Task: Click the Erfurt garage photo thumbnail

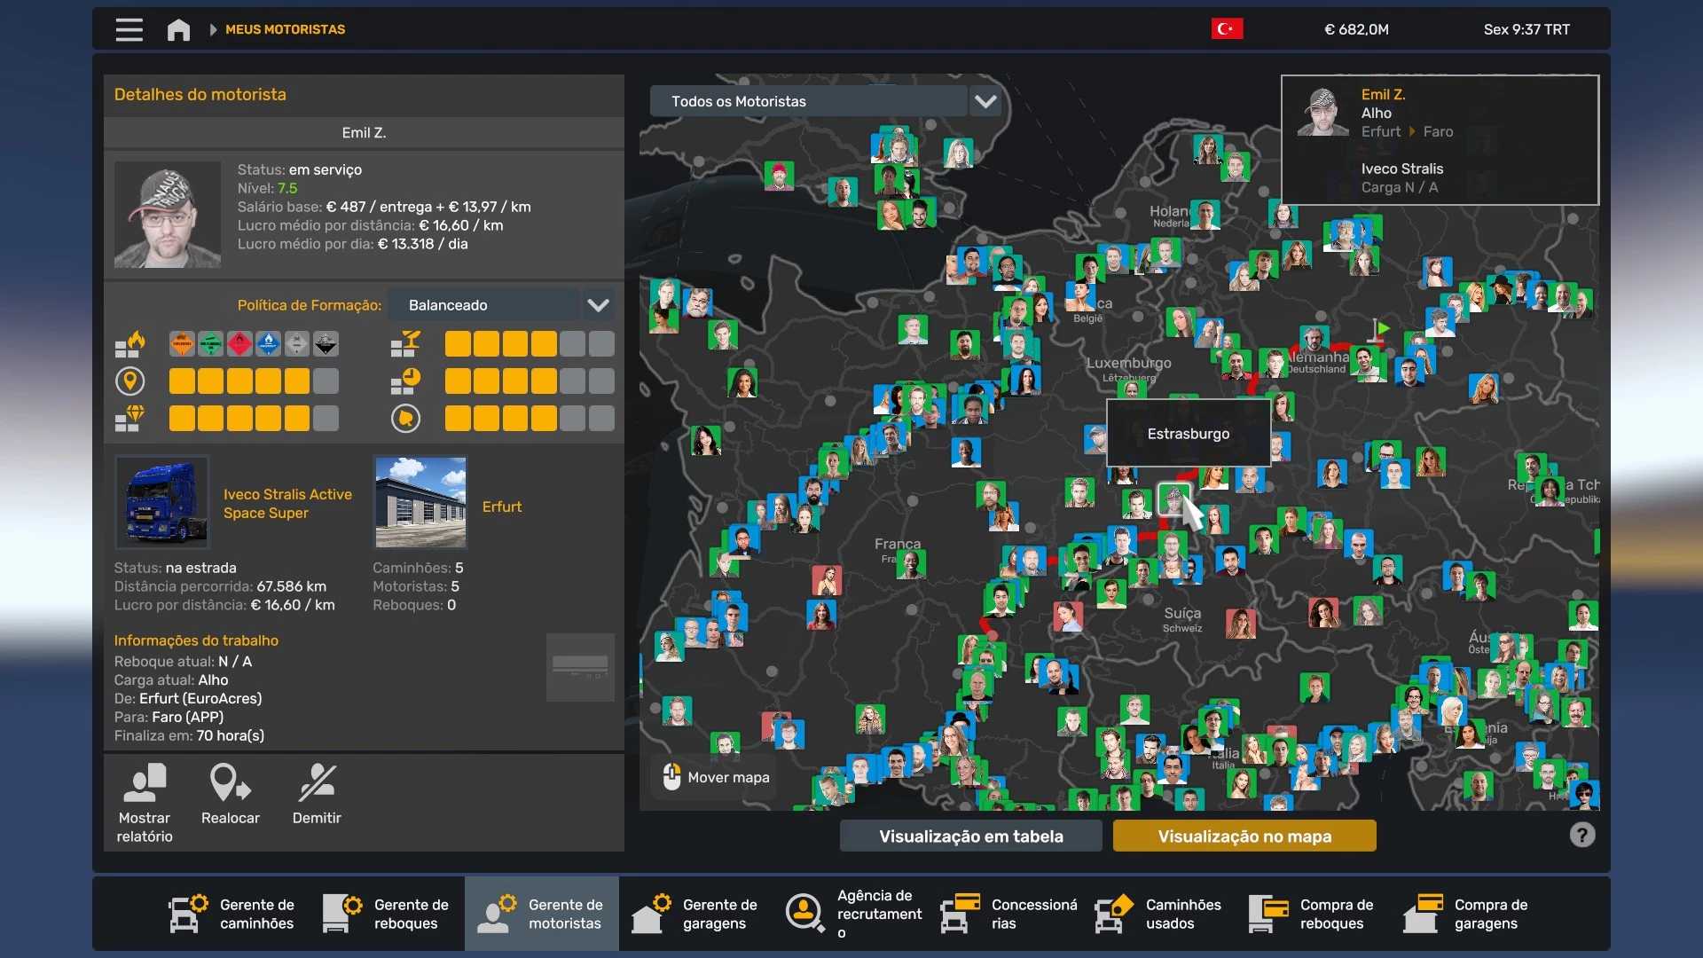Action: point(420,502)
